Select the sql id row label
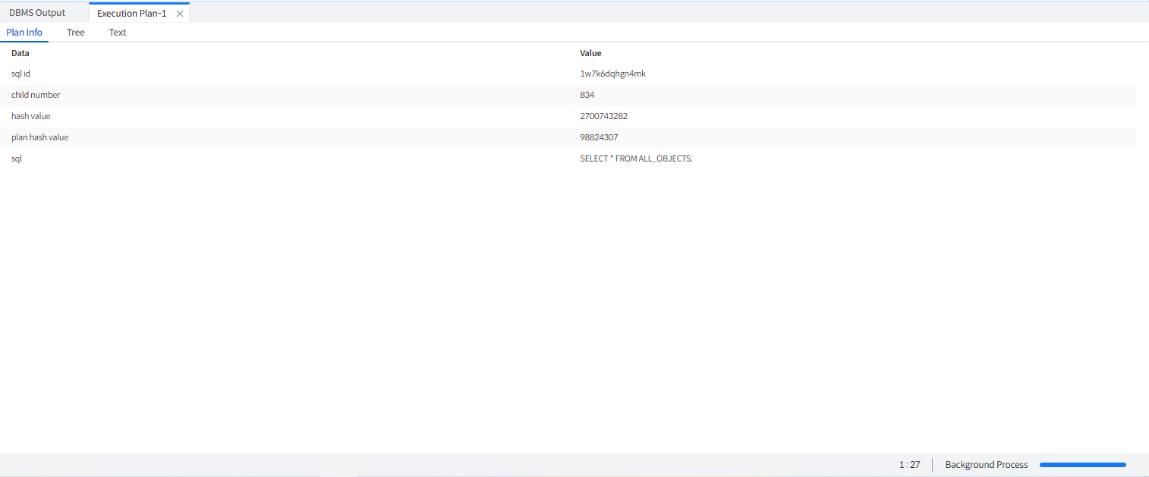The height and width of the screenshot is (477, 1149). 20,74
